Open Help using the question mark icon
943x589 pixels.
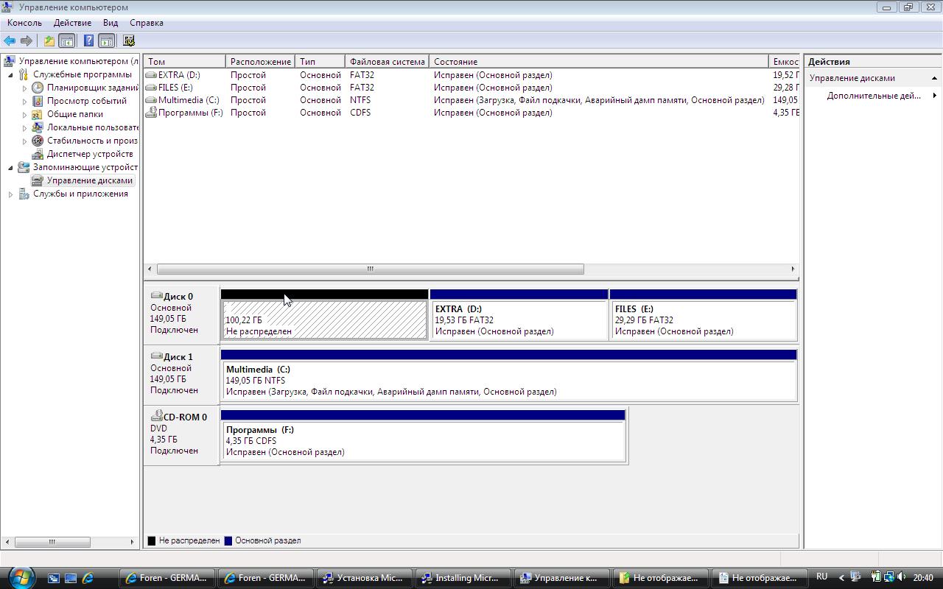click(88, 41)
